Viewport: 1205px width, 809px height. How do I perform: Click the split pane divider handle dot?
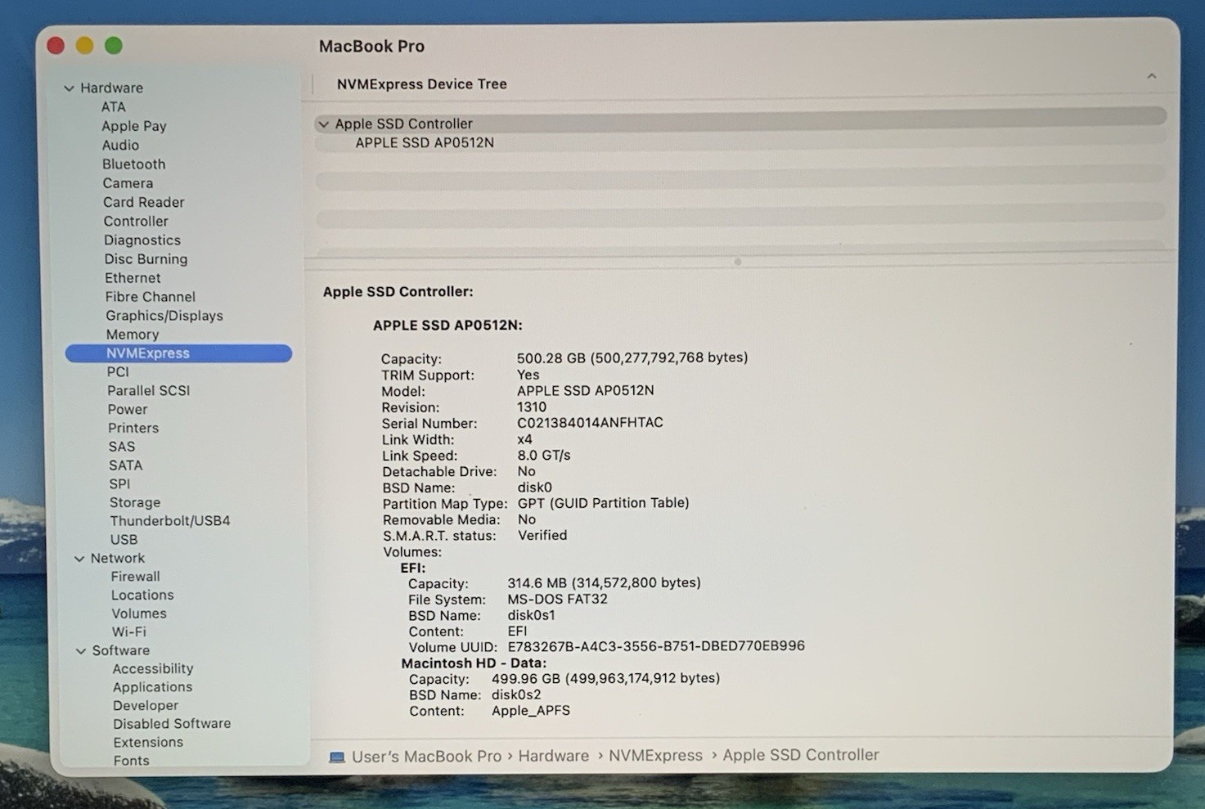738,263
